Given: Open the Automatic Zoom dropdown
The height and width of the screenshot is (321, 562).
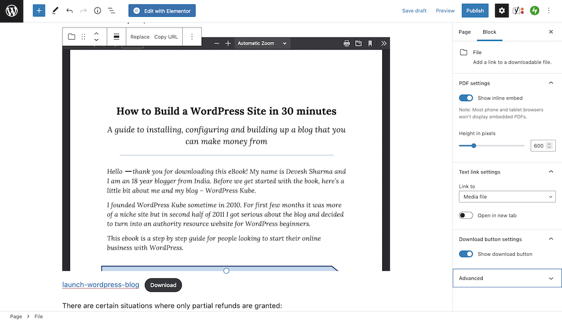Looking at the screenshot, I should click(262, 43).
